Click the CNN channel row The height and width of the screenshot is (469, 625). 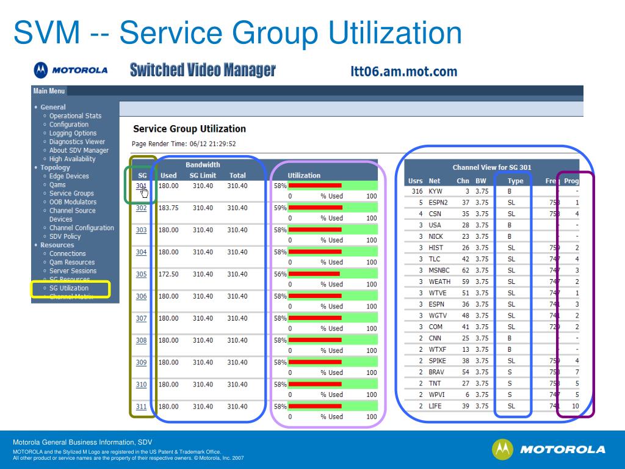[x=491, y=338]
